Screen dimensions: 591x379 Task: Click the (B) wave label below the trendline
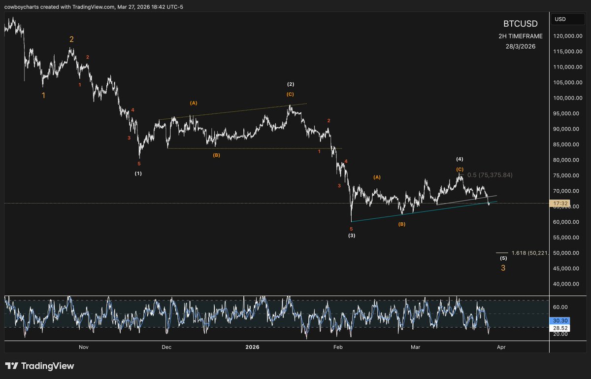pos(402,224)
